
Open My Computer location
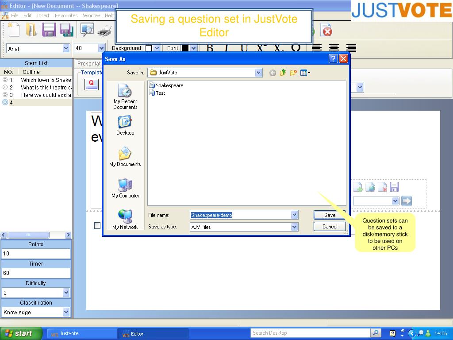pyautogui.click(x=125, y=189)
